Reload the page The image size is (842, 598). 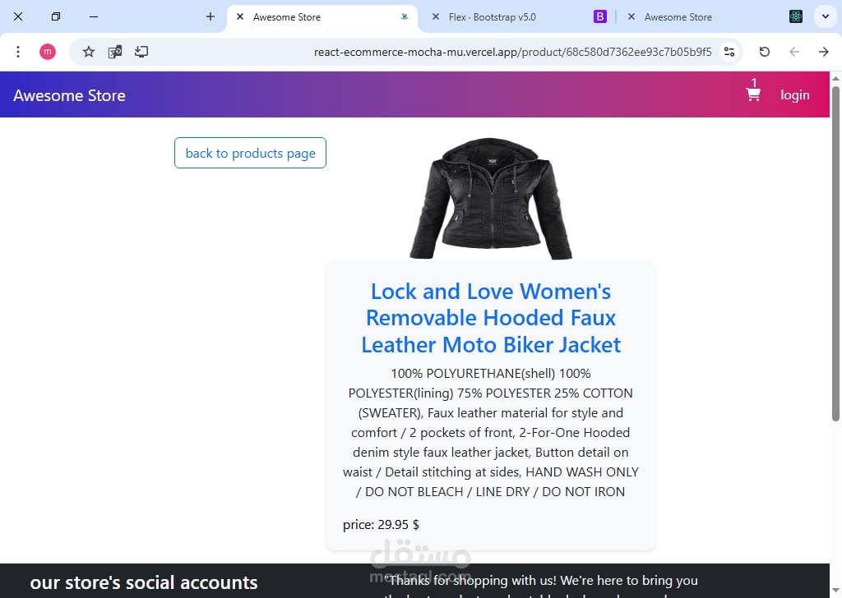pos(765,52)
